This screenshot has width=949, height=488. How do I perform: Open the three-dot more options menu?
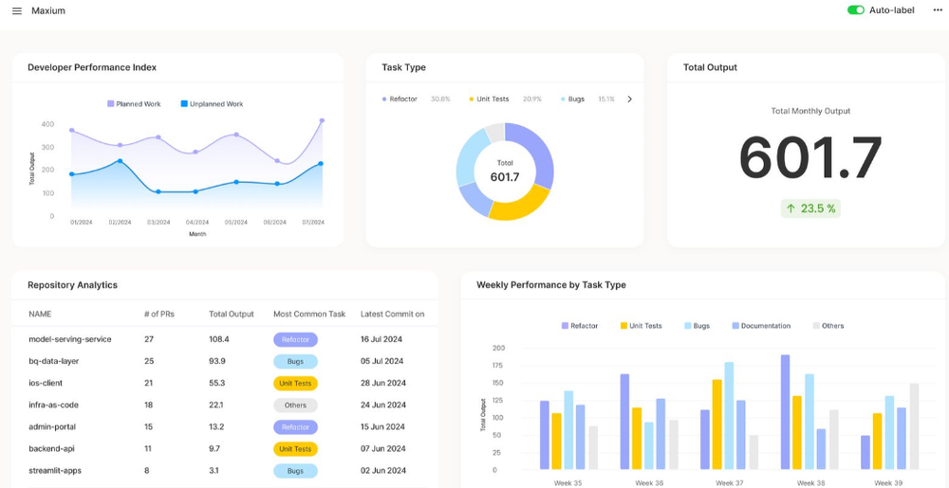938,10
